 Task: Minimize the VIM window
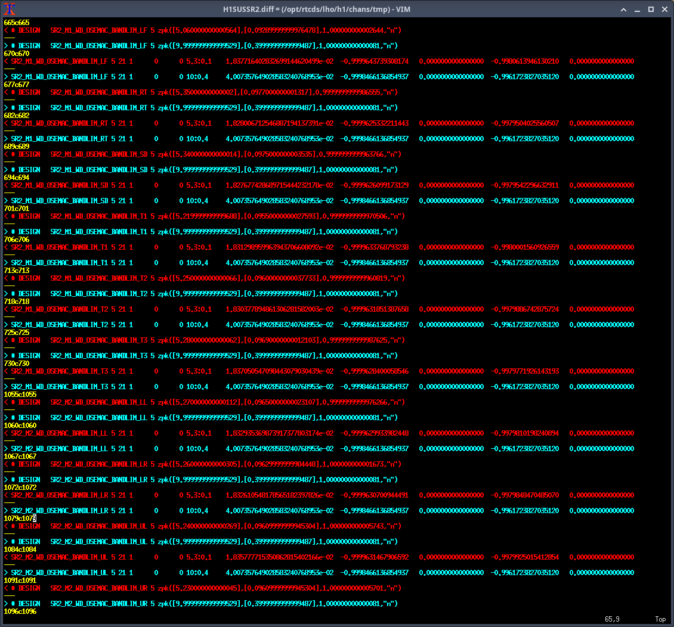(x=636, y=10)
